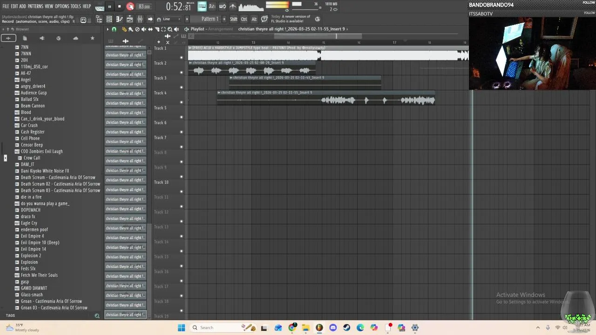The image size is (596, 335).
Task: Select the Playlist Slip tool
Action: point(150,29)
